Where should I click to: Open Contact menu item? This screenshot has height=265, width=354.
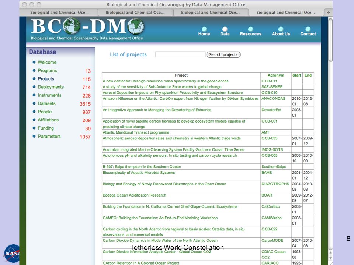pos(308,34)
